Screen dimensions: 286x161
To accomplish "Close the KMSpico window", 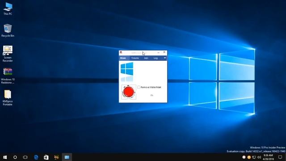I will tap(164, 52).
